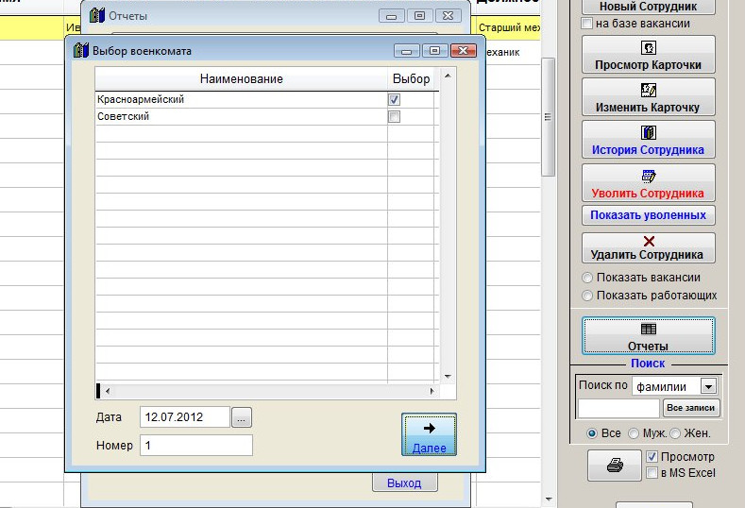Minimize the Выбор военкомата dialog
The width and height of the screenshot is (745, 508).
pos(406,50)
